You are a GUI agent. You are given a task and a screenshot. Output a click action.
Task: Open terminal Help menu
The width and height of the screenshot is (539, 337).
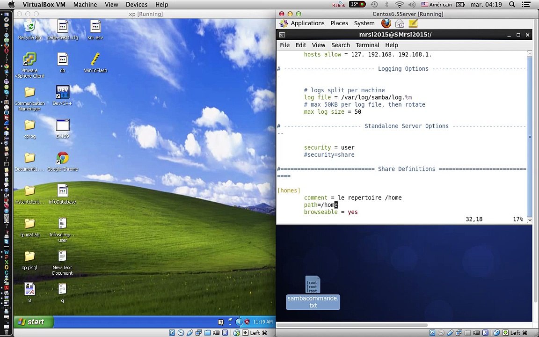coord(391,45)
